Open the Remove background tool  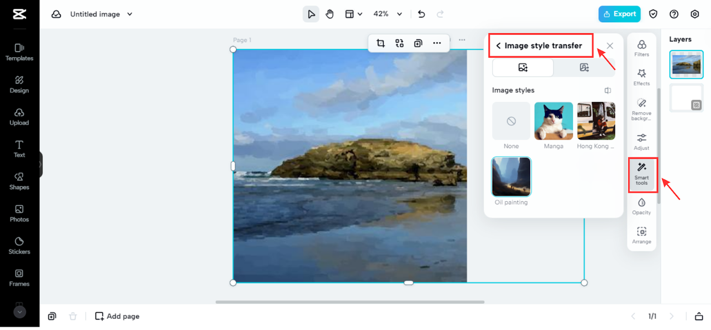click(x=642, y=109)
